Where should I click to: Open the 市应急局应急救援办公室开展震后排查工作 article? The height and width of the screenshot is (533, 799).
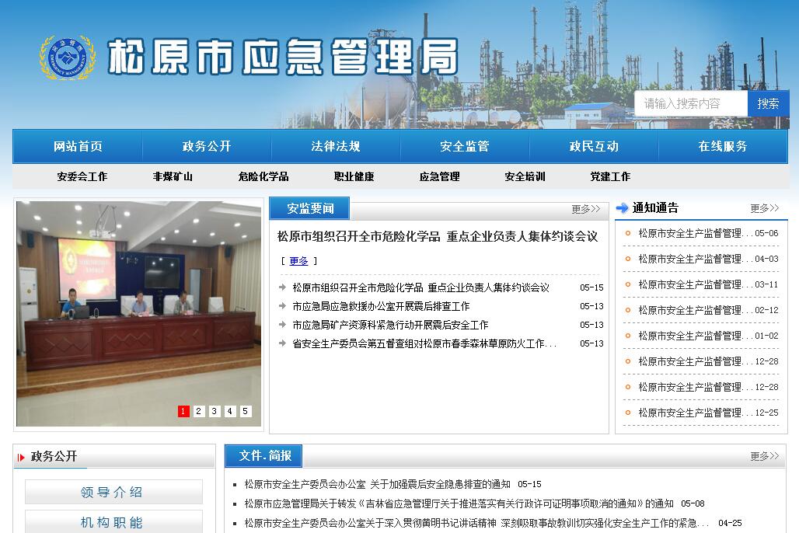click(381, 306)
